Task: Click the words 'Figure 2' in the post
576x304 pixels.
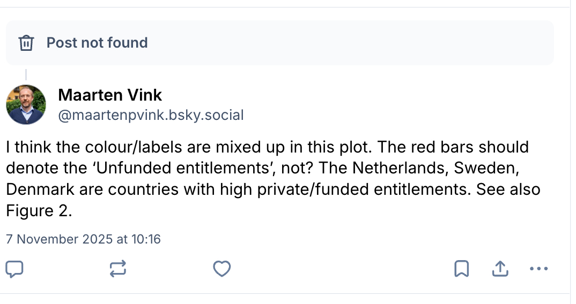Action: tap(38, 211)
